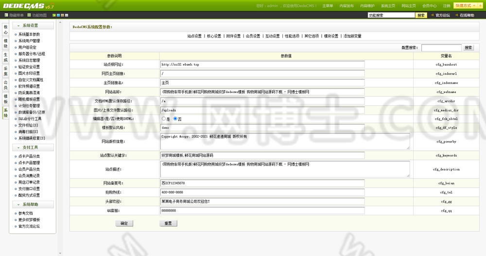Go to 系统主页 in top navigation

pos(388,6)
